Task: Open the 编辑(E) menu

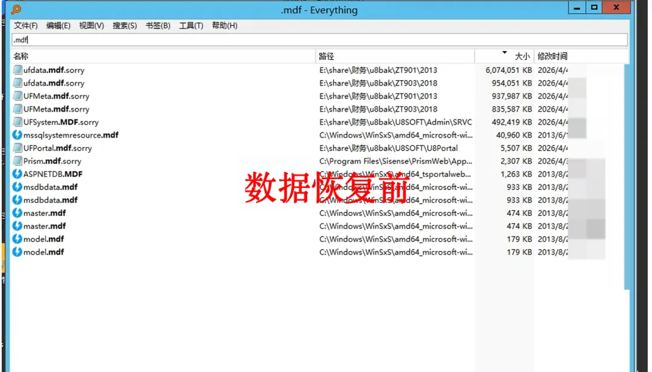Action: click(x=58, y=26)
